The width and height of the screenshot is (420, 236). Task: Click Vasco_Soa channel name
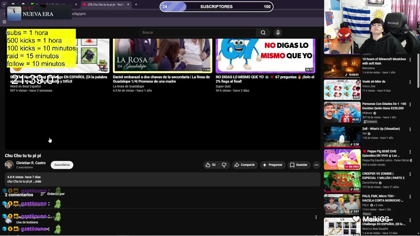click(x=368, y=86)
